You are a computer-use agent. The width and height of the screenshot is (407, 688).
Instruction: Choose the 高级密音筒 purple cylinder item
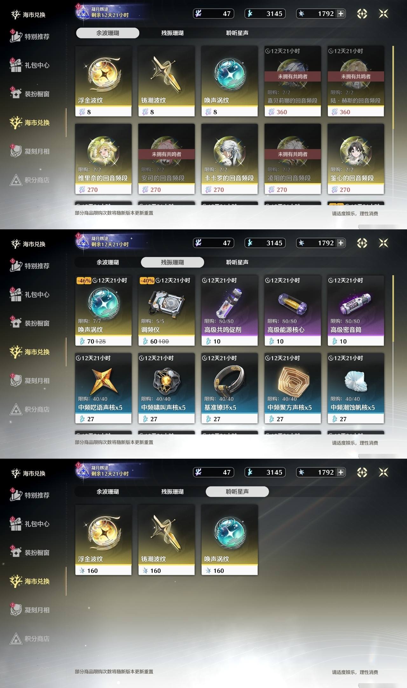pyautogui.click(x=356, y=311)
